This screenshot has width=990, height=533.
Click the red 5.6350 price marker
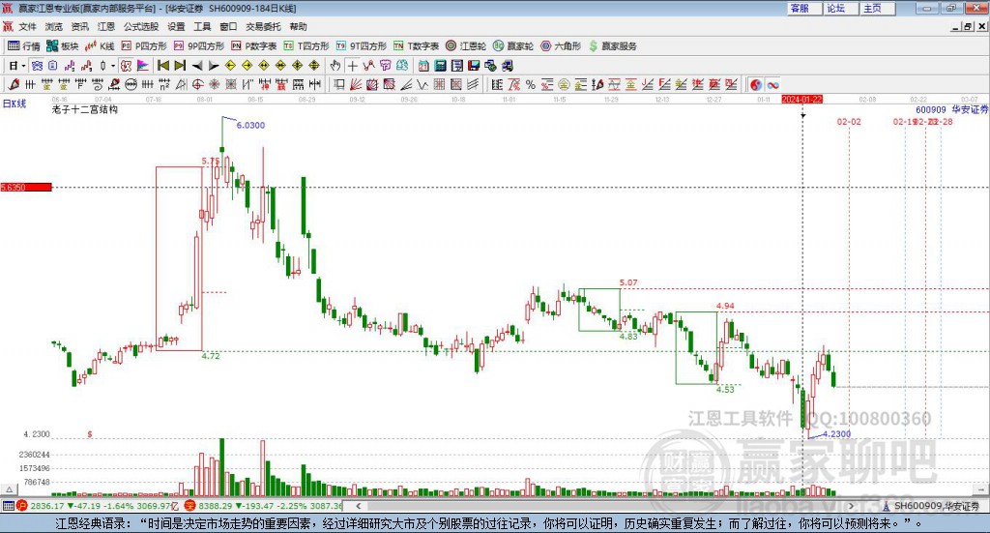pyautogui.click(x=26, y=187)
